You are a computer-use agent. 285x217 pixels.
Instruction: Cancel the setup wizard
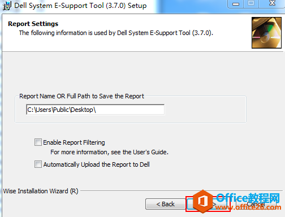pos(256,204)
